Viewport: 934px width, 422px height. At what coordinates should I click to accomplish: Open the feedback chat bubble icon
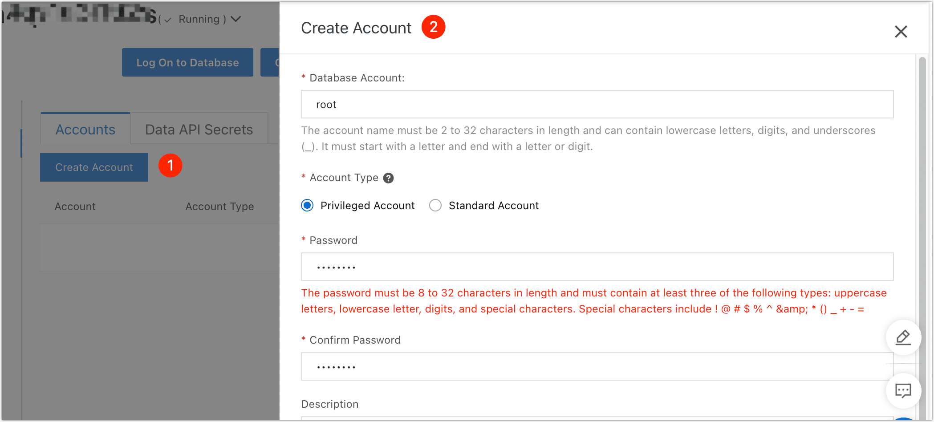903,391
